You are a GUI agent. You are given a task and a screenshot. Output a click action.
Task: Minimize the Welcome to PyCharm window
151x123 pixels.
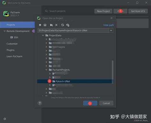point(128,3)
